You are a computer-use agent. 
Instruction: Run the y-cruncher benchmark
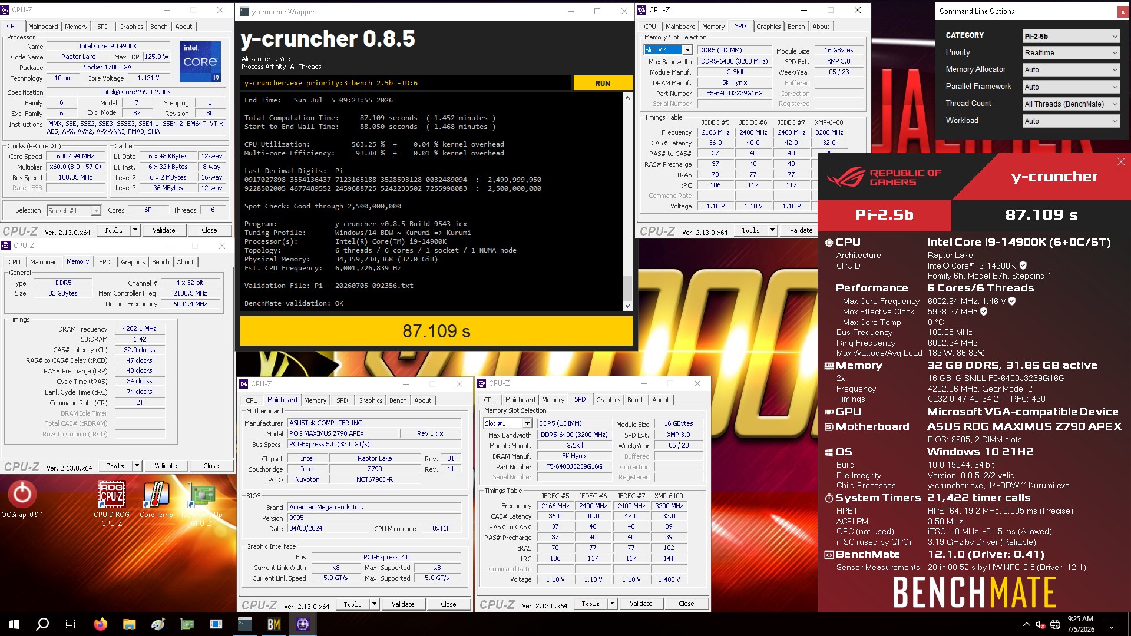pos(603,83)
